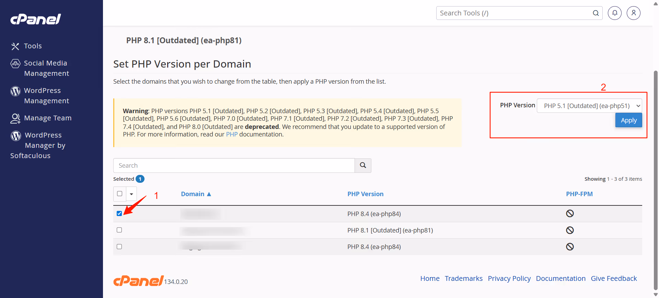Click the Selected count badge
This screenshot has height=298, width=659.
[x=140, y=179]
